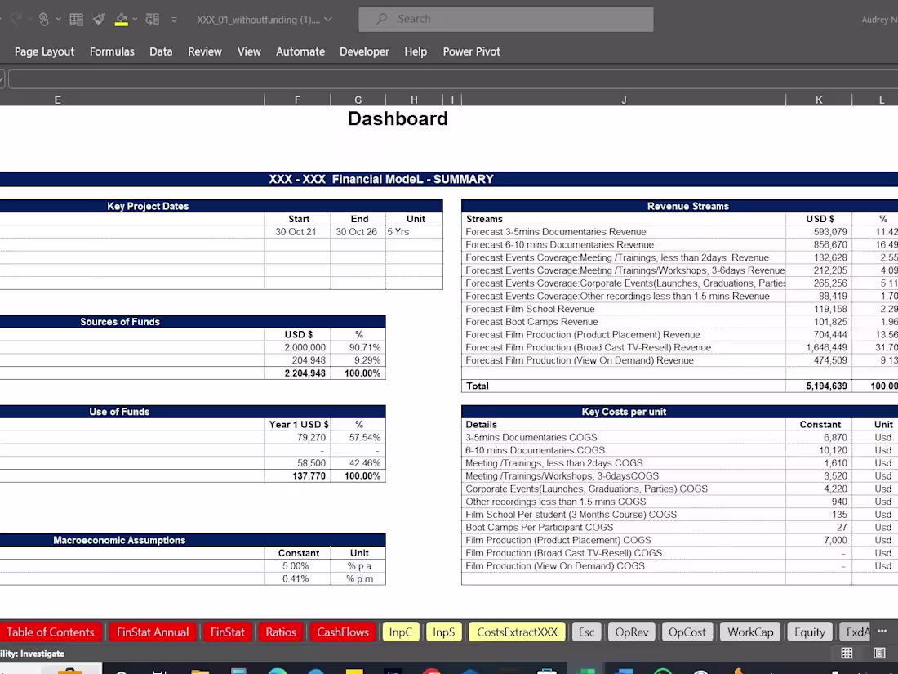
Task: Open the Page Layout ribbon tab
Action: (x=44, y=51)
